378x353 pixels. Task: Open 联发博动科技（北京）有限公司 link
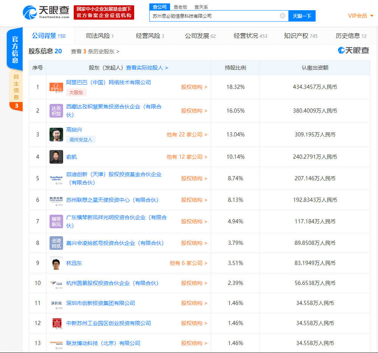[x=103, y=343]
